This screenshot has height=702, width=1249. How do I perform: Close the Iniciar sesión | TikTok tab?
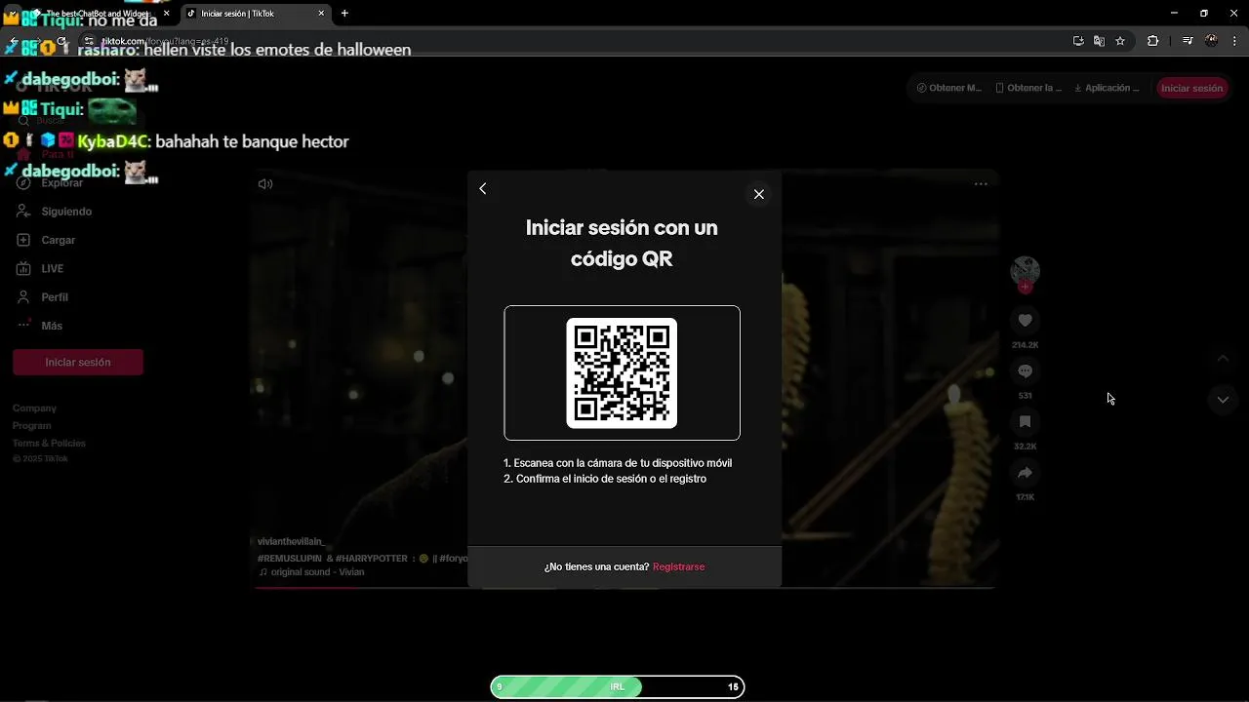pyautogui.click(x=322, y=14)
